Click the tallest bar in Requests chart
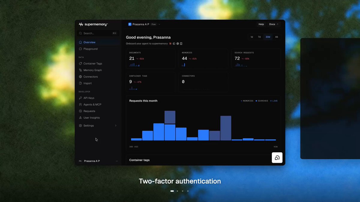 click(x=170, y=126)
